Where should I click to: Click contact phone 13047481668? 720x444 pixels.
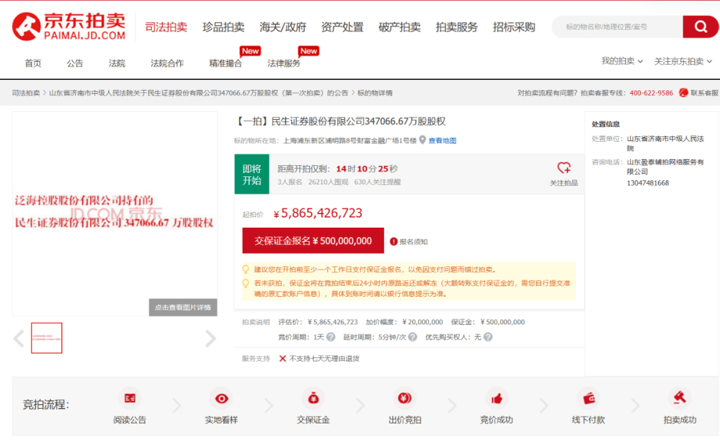pyautogui.click(x=648, y=183)
